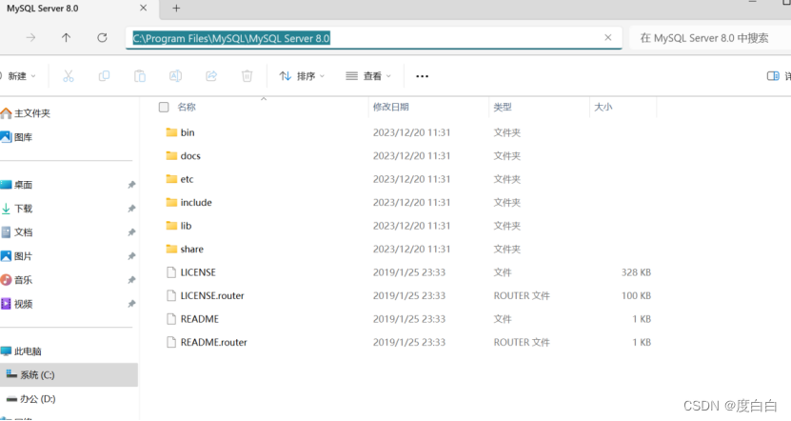Click the LICENSE file icon
This screenshot has width=791, height=421.
click(x=171, y=272)
